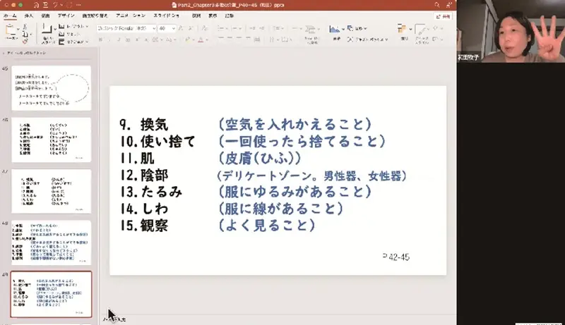Click the text highlight color pen
The height and width of the screenshot is (325, 565).
pos(187,39)
